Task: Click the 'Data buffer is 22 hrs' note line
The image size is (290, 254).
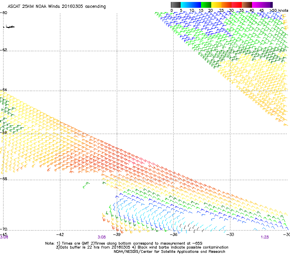Action: coord(142,247)
